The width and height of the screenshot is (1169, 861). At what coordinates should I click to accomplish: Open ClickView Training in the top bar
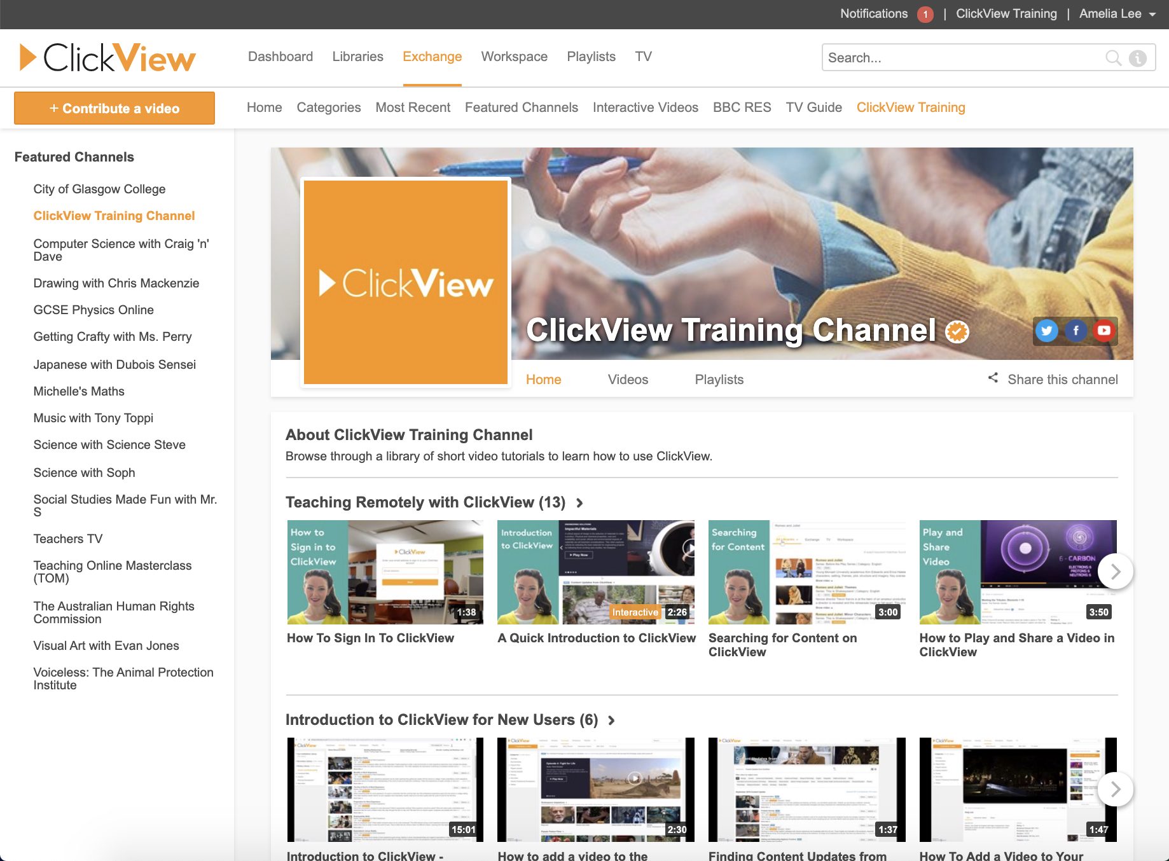(x=1006, y=14)
